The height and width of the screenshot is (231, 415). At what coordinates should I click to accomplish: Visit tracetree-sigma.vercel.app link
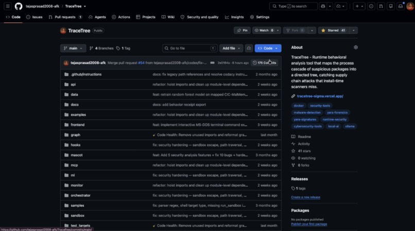(x=320, y=96)
